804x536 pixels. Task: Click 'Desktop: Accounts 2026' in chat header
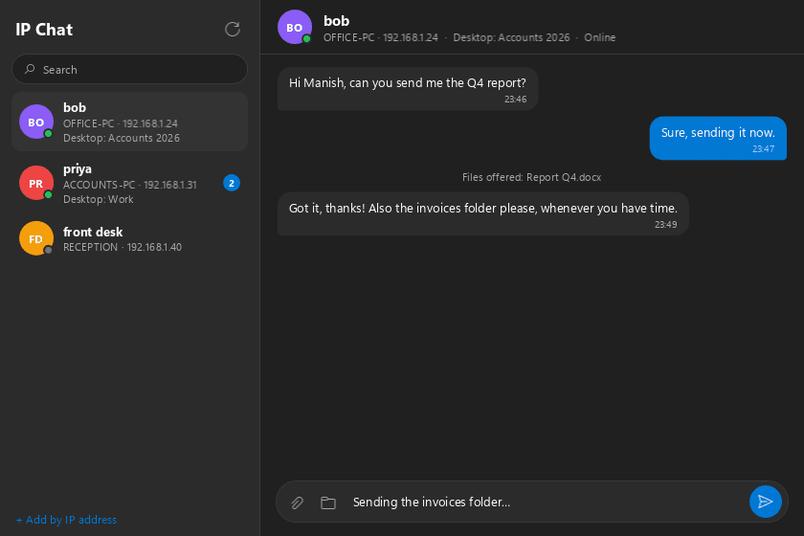coord(511,37)
